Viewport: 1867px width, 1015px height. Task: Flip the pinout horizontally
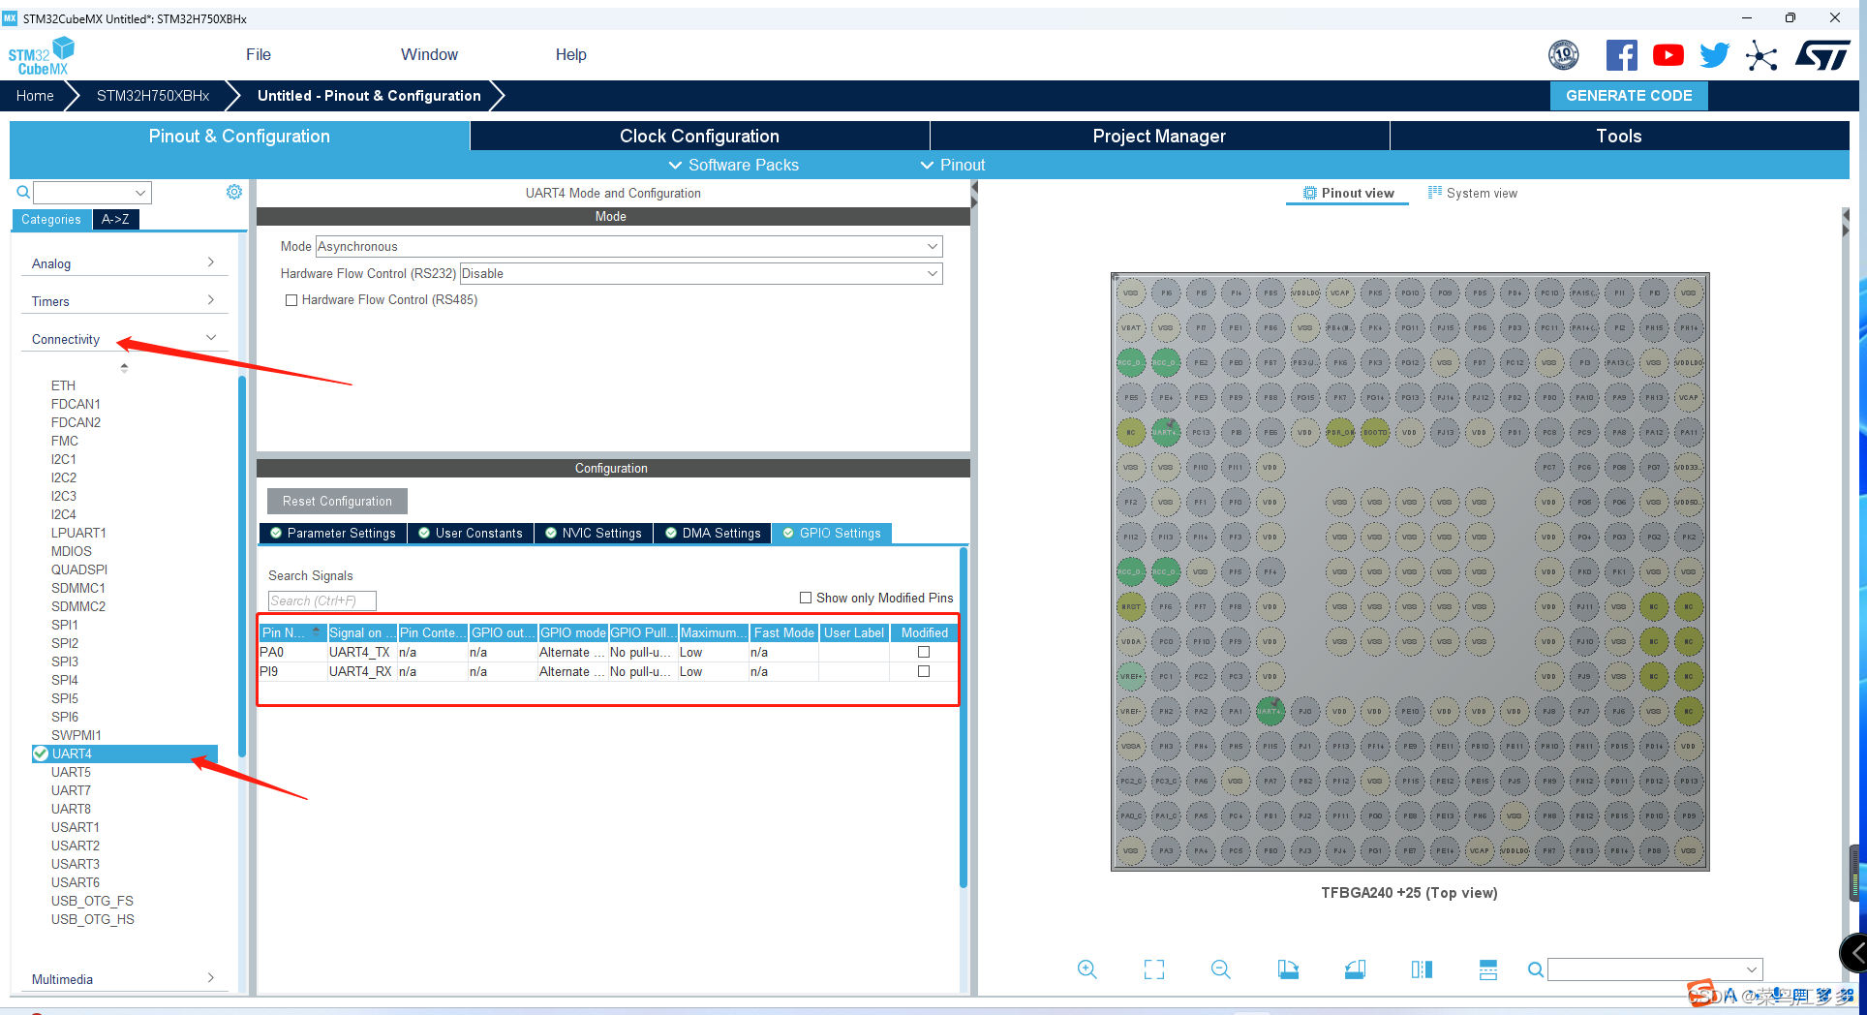1422,969
